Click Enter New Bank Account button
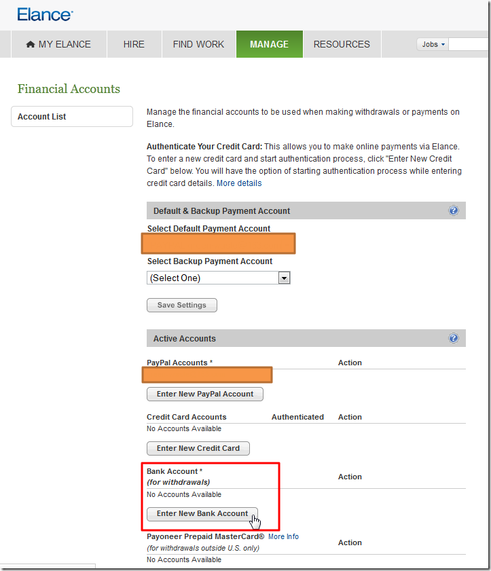 click(202, 513)
